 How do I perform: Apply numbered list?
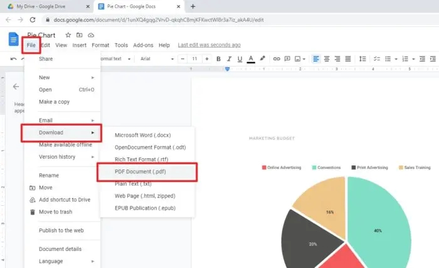point(405,59)
